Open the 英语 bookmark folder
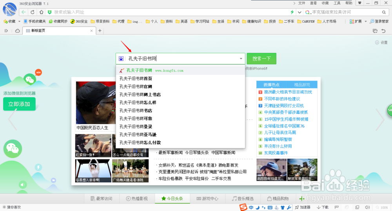 point(181,21)
